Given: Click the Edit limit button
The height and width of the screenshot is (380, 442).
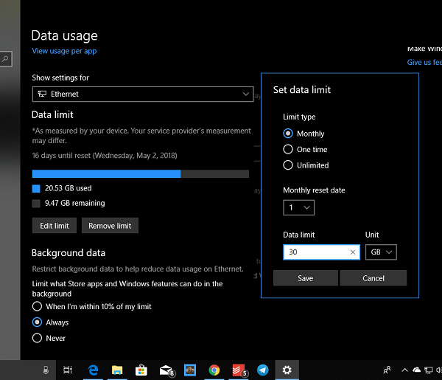Looking at the screenshot, I should 54,226.
